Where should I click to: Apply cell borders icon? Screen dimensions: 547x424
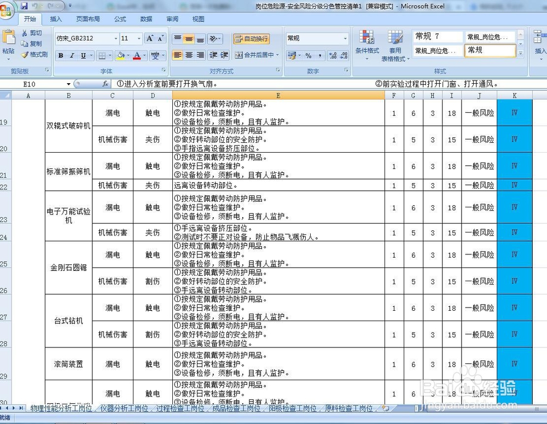click(102, 55)
